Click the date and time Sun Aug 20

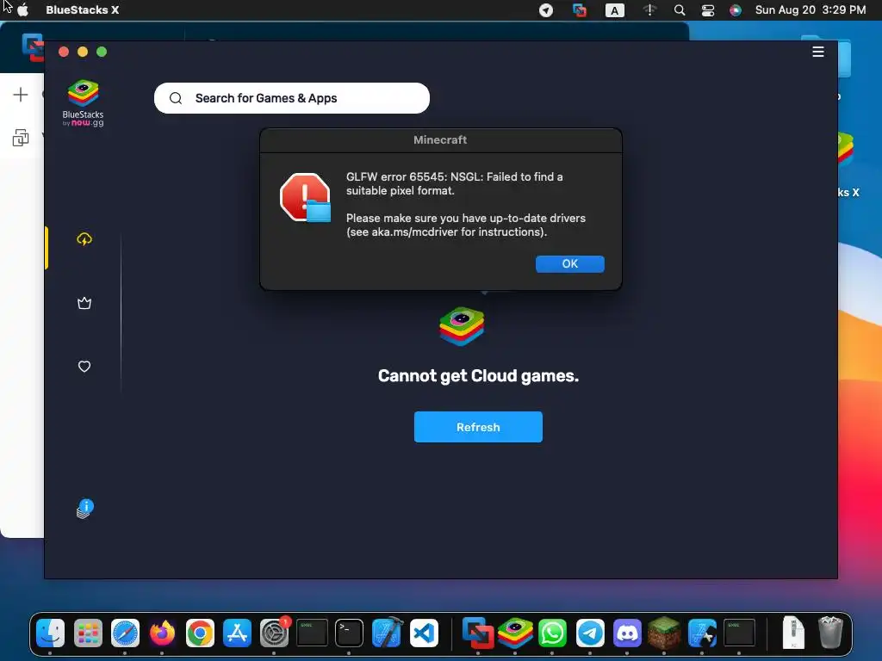coord(810,10)
